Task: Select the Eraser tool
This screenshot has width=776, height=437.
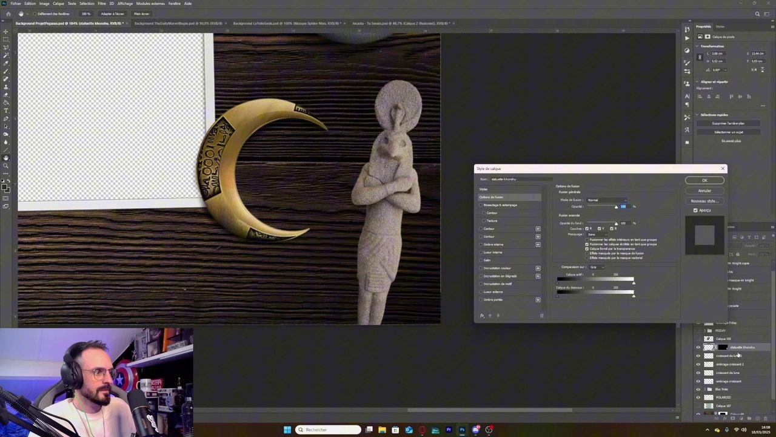Action: coord(6,95)
